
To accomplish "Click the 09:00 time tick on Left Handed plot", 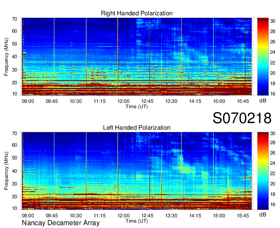I will (28, 216).
